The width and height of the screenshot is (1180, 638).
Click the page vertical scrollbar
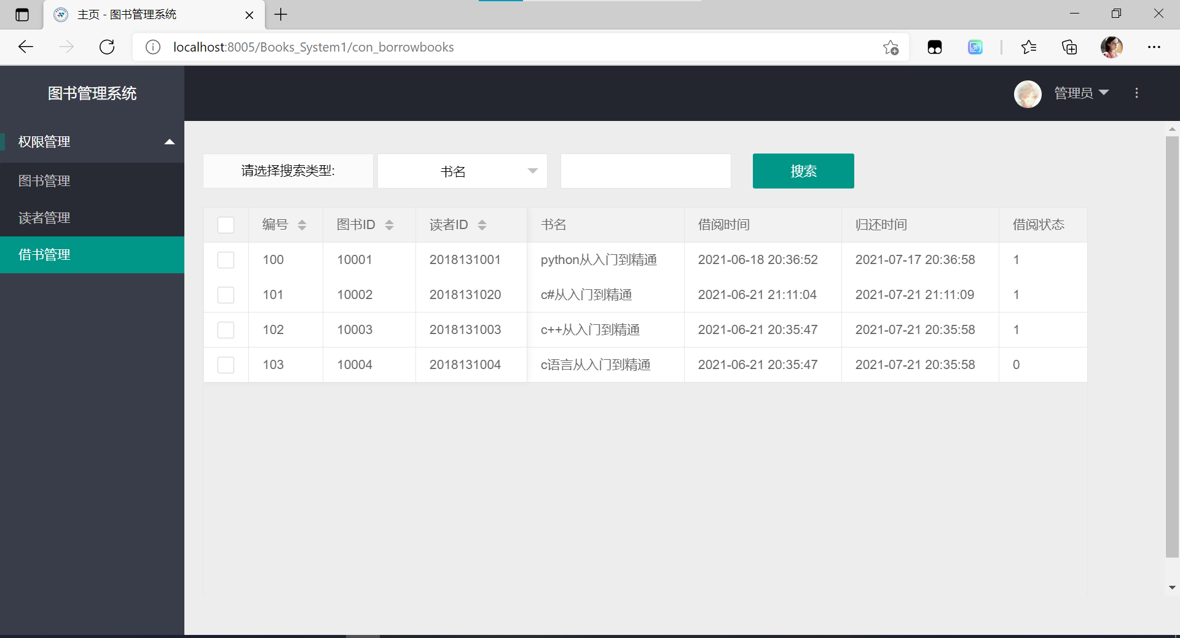point(1172,347)
